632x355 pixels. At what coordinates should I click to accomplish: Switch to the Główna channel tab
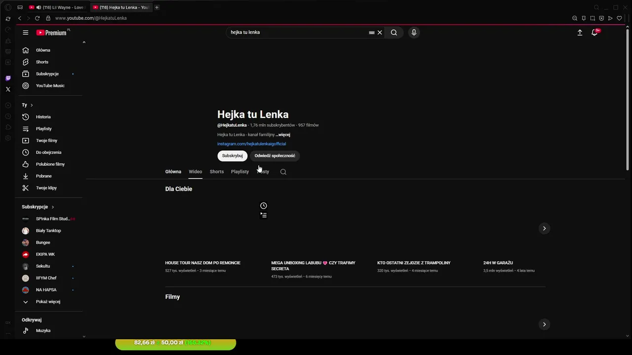(x=173, y=172)
